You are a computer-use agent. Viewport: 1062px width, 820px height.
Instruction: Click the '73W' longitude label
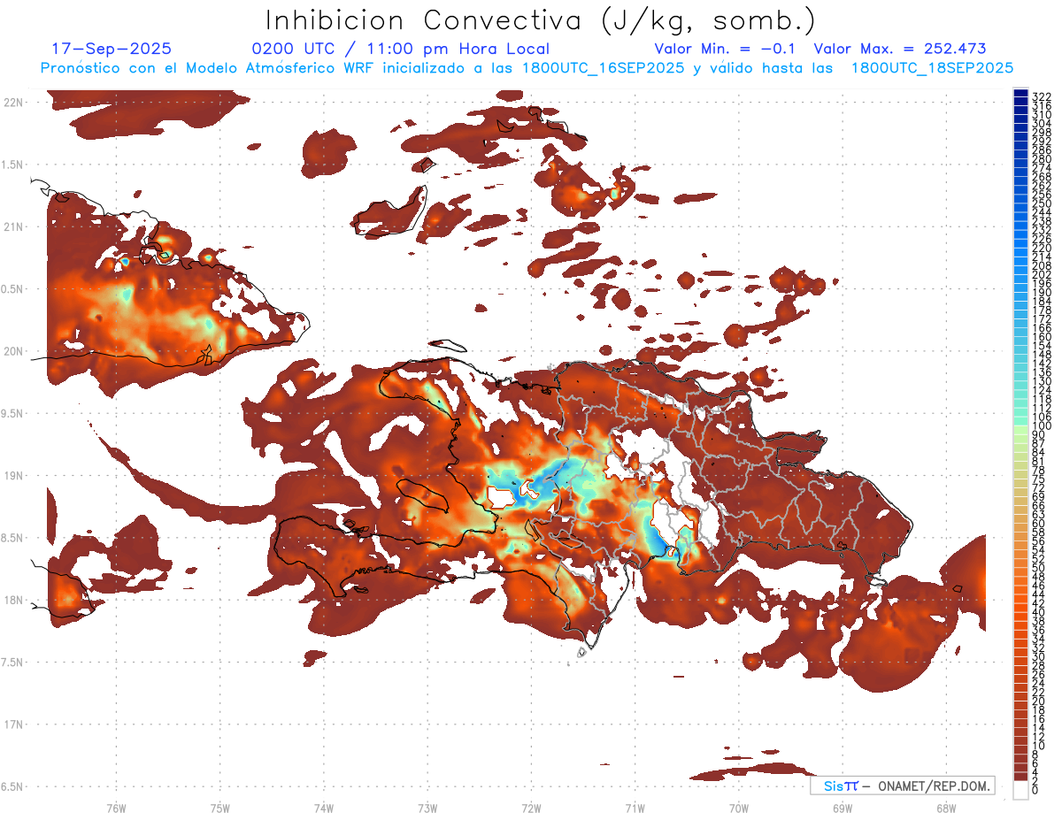427,808
